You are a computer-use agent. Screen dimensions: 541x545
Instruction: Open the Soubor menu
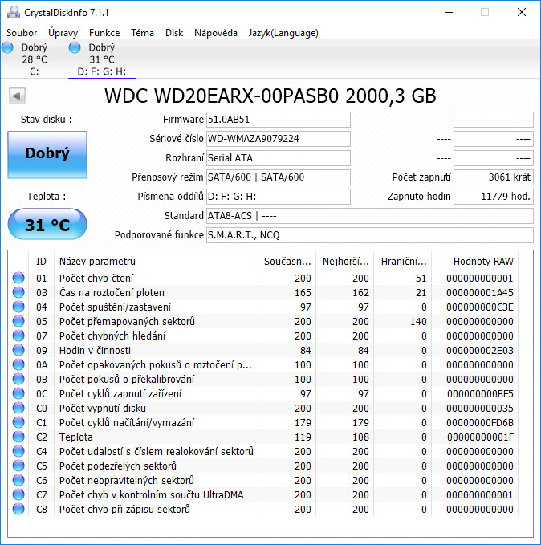(22, 33)
